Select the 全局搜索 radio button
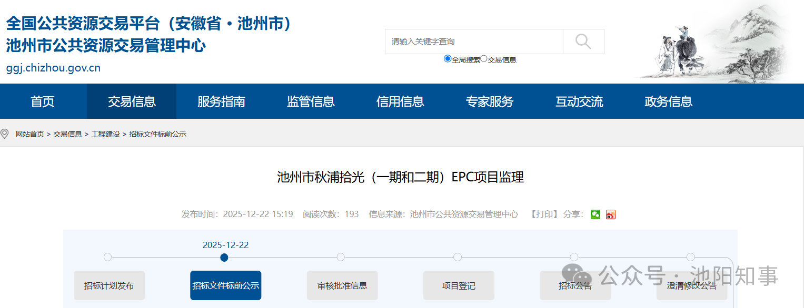This screenshot has height=308, width=804. [448, 59]
